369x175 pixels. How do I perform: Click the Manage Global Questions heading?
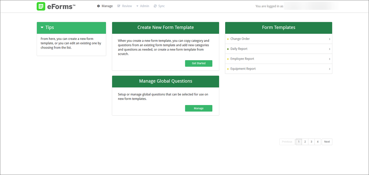click(165, 81)
